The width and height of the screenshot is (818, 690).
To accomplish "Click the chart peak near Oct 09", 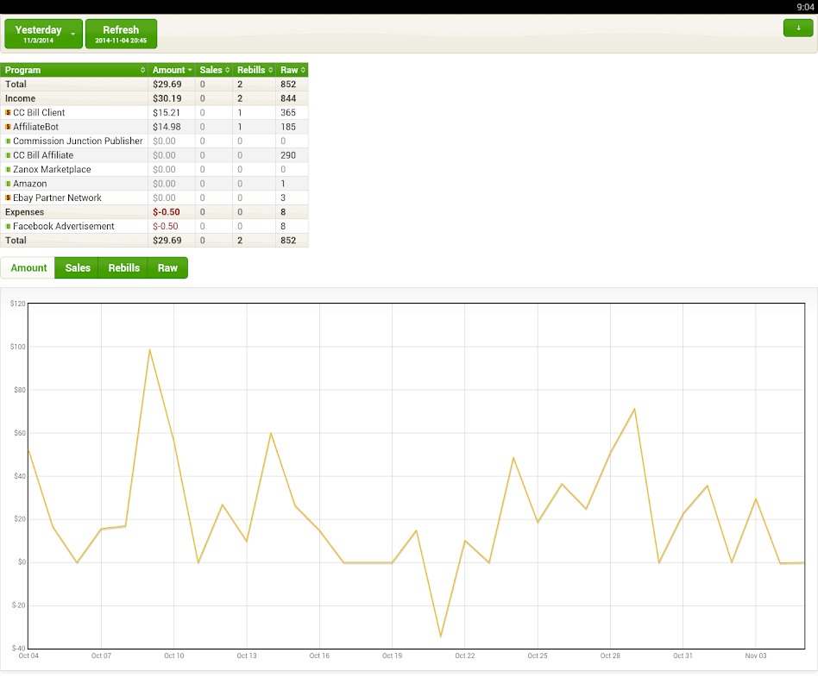I will (150, 349).
